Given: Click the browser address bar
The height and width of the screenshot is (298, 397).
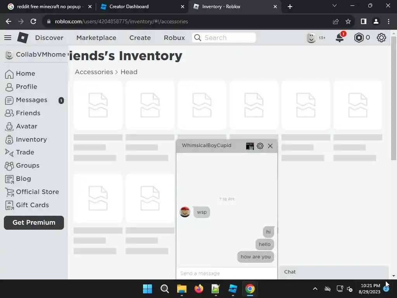Looking at the screenshot, I should (x=187, y=22).
